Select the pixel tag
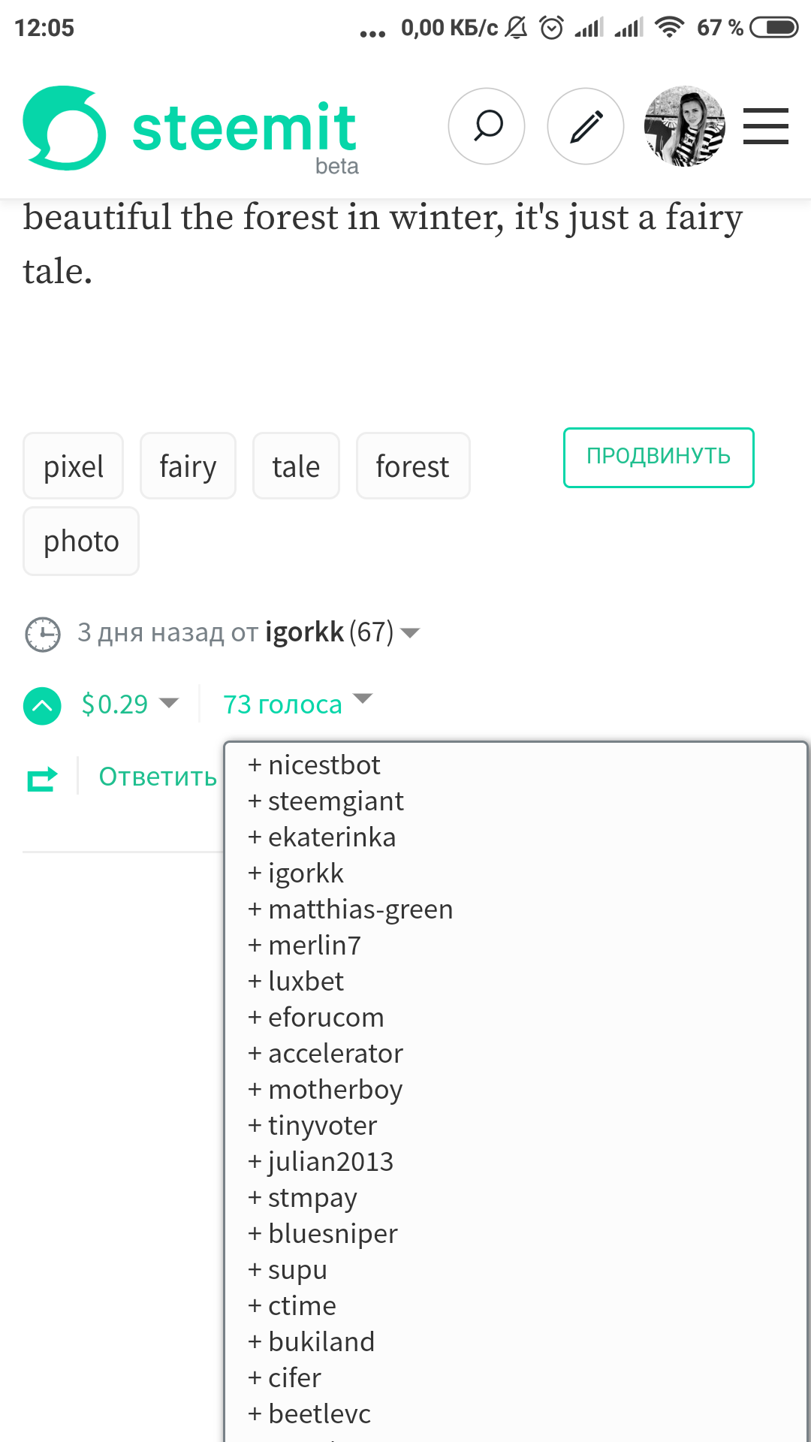The image size is (811, 1442). coord(73,466)
